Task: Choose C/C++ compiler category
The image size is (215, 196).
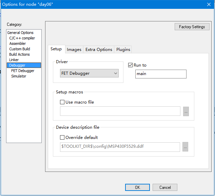Action: point(22,38)
